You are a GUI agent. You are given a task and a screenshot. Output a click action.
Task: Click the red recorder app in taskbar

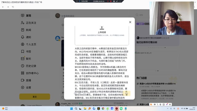pyautogui.click(x=117, y=109)
